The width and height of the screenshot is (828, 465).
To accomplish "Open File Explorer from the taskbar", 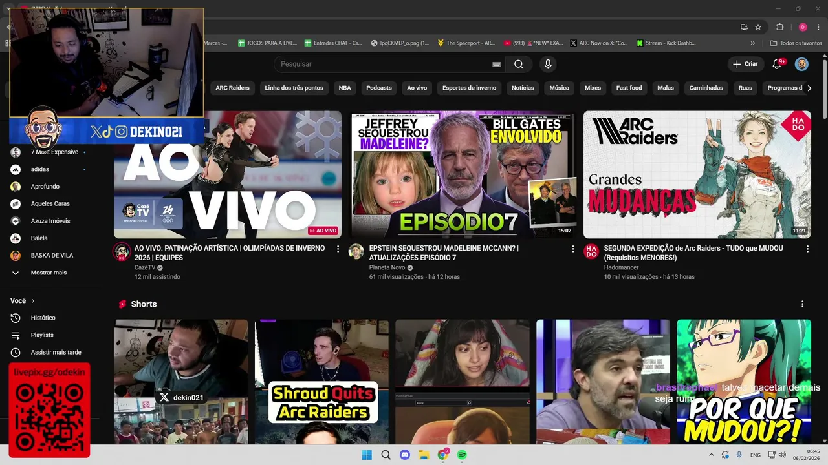I will (424, 455).
